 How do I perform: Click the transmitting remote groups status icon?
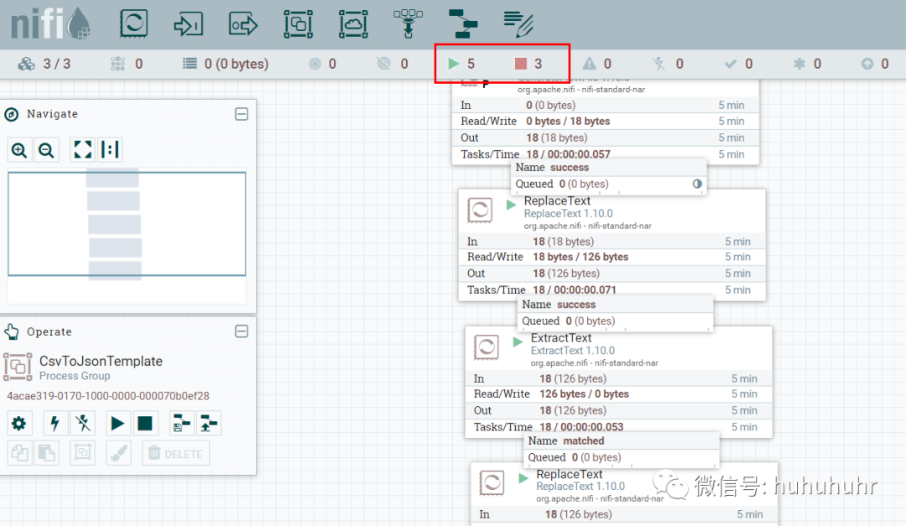(315, 64)
